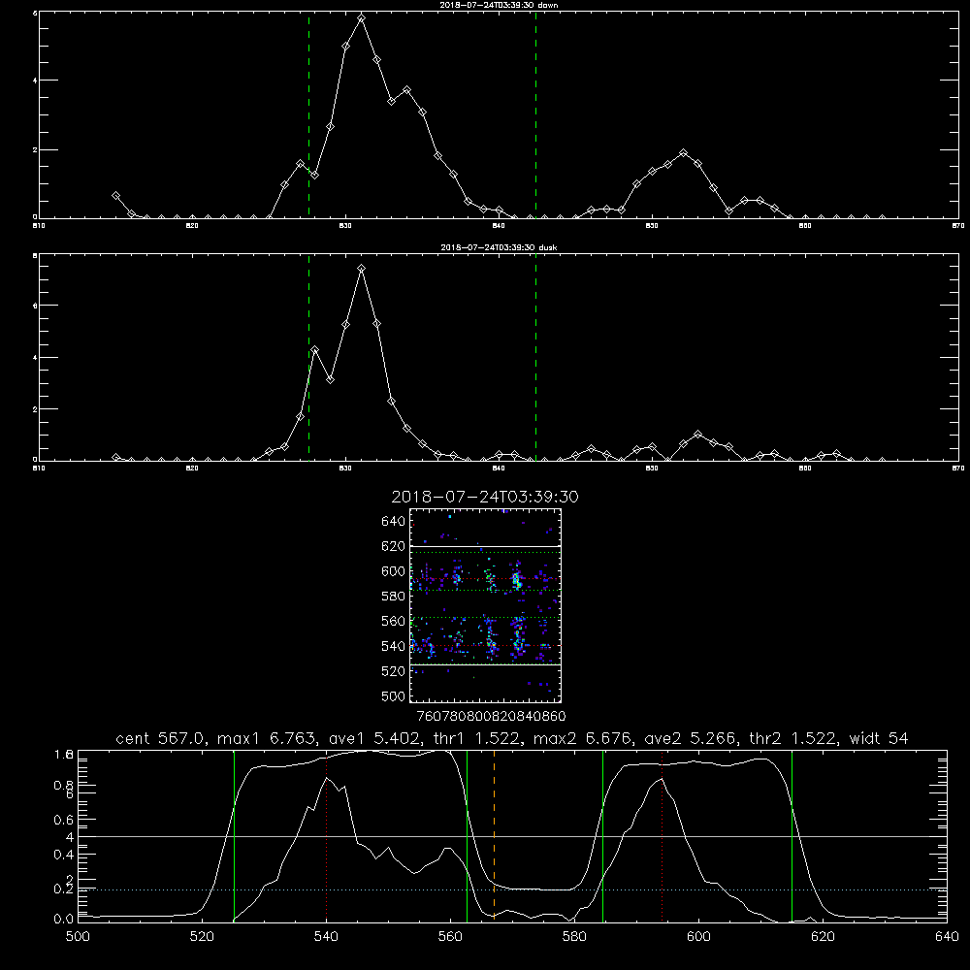Click the bottom plot x-axis label '600'
This screenshot has height=970, width=970.
coord(699,936)
